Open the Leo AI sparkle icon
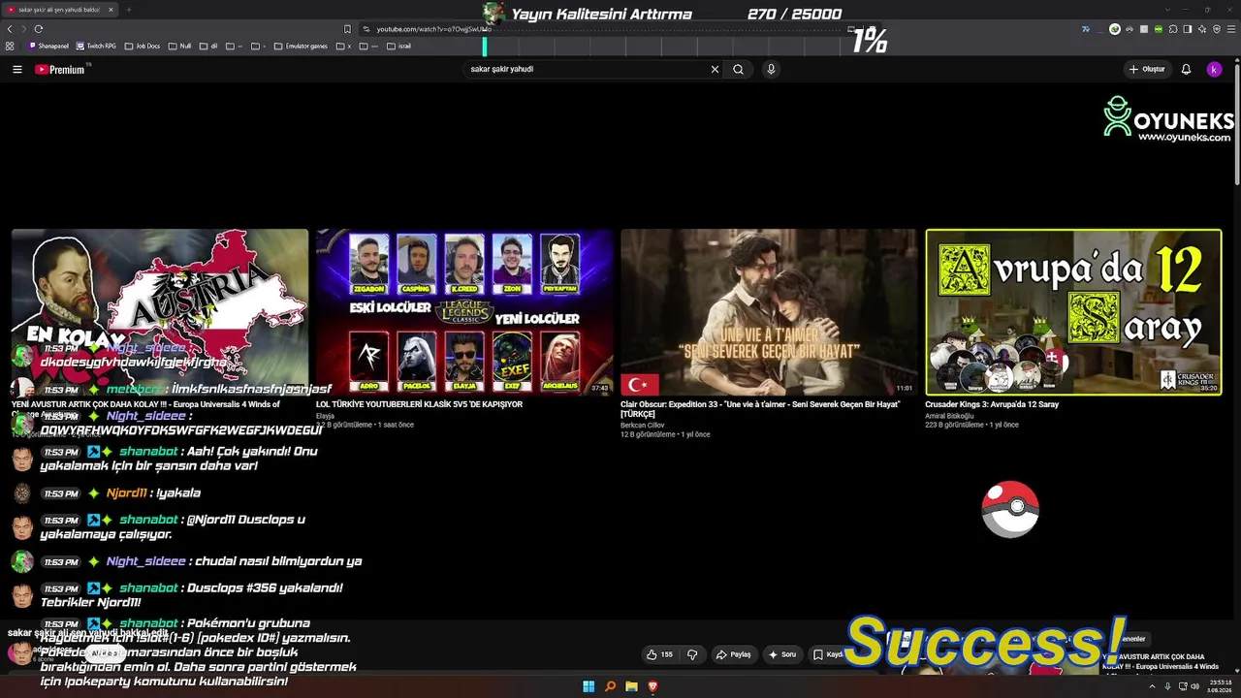 coord(1202,29)
